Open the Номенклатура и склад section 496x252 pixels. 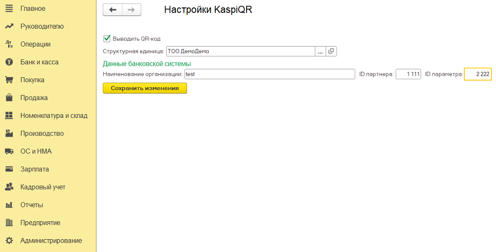(x=54, y=115)
